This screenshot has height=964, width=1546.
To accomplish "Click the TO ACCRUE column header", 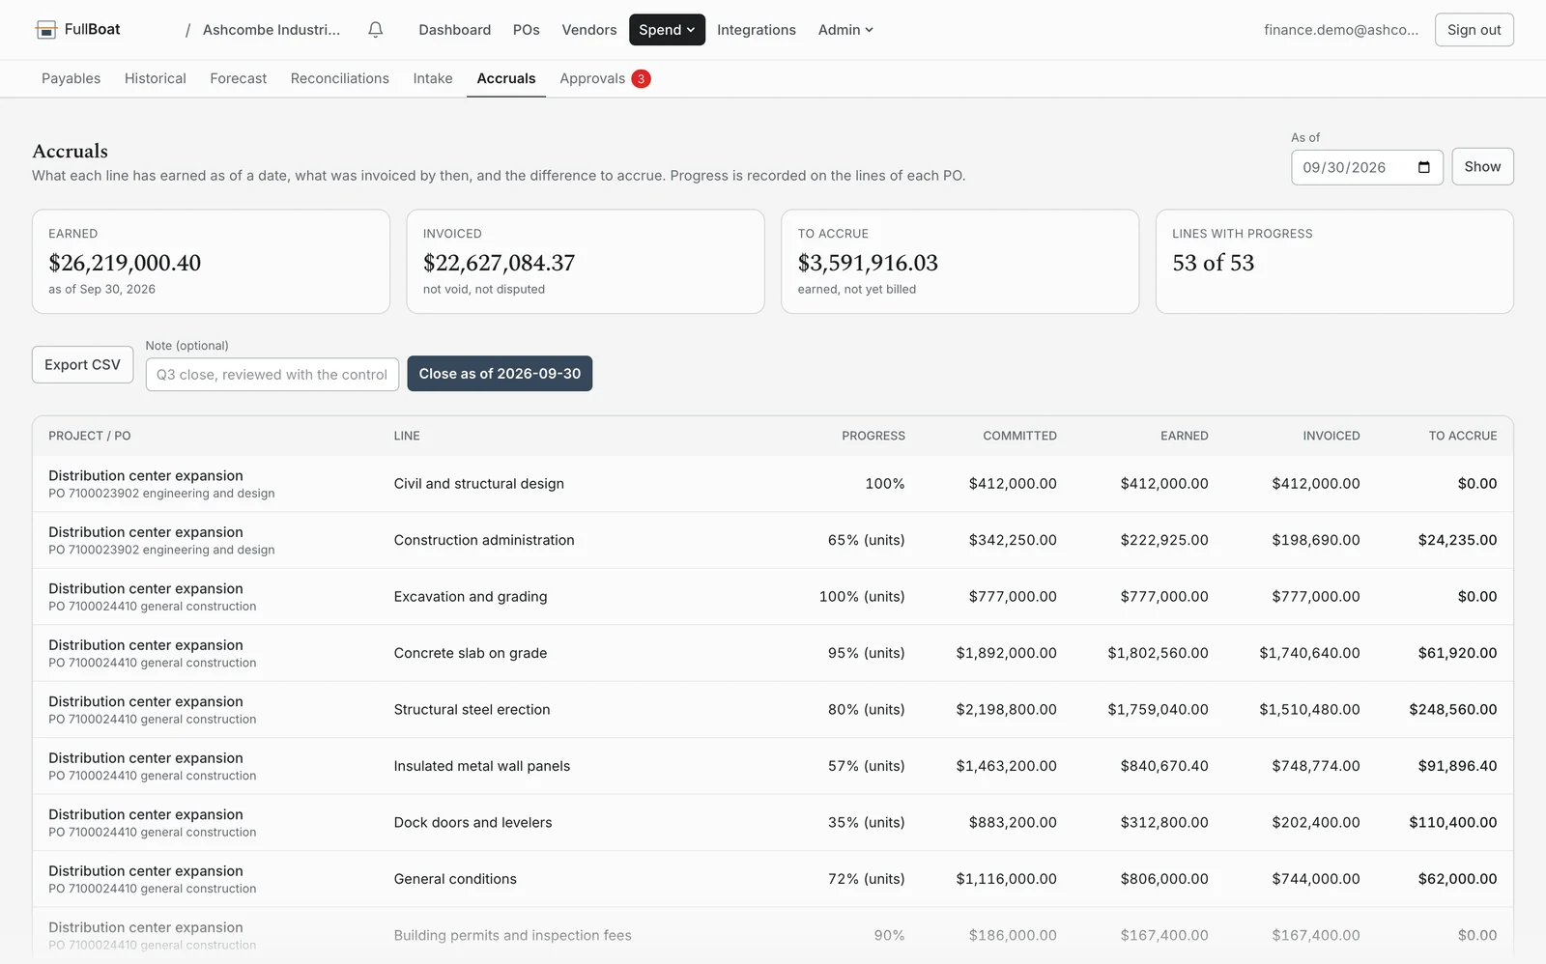I will (x=1463, y=436).
